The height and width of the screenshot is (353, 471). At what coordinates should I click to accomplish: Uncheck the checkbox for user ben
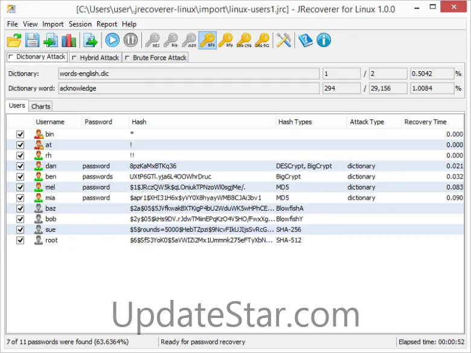pos(20,176)
